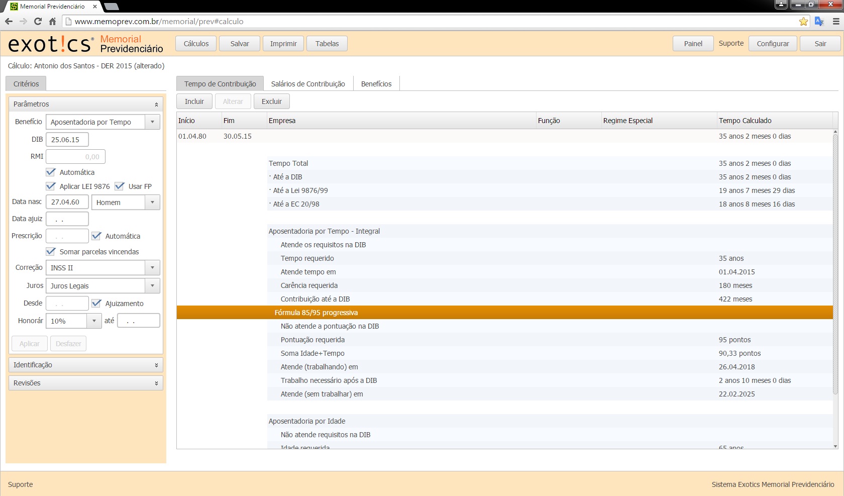The image size is (844, 496).
Task: Disable Somar parcelas vincendas checkbox
Action: point(51,252)
